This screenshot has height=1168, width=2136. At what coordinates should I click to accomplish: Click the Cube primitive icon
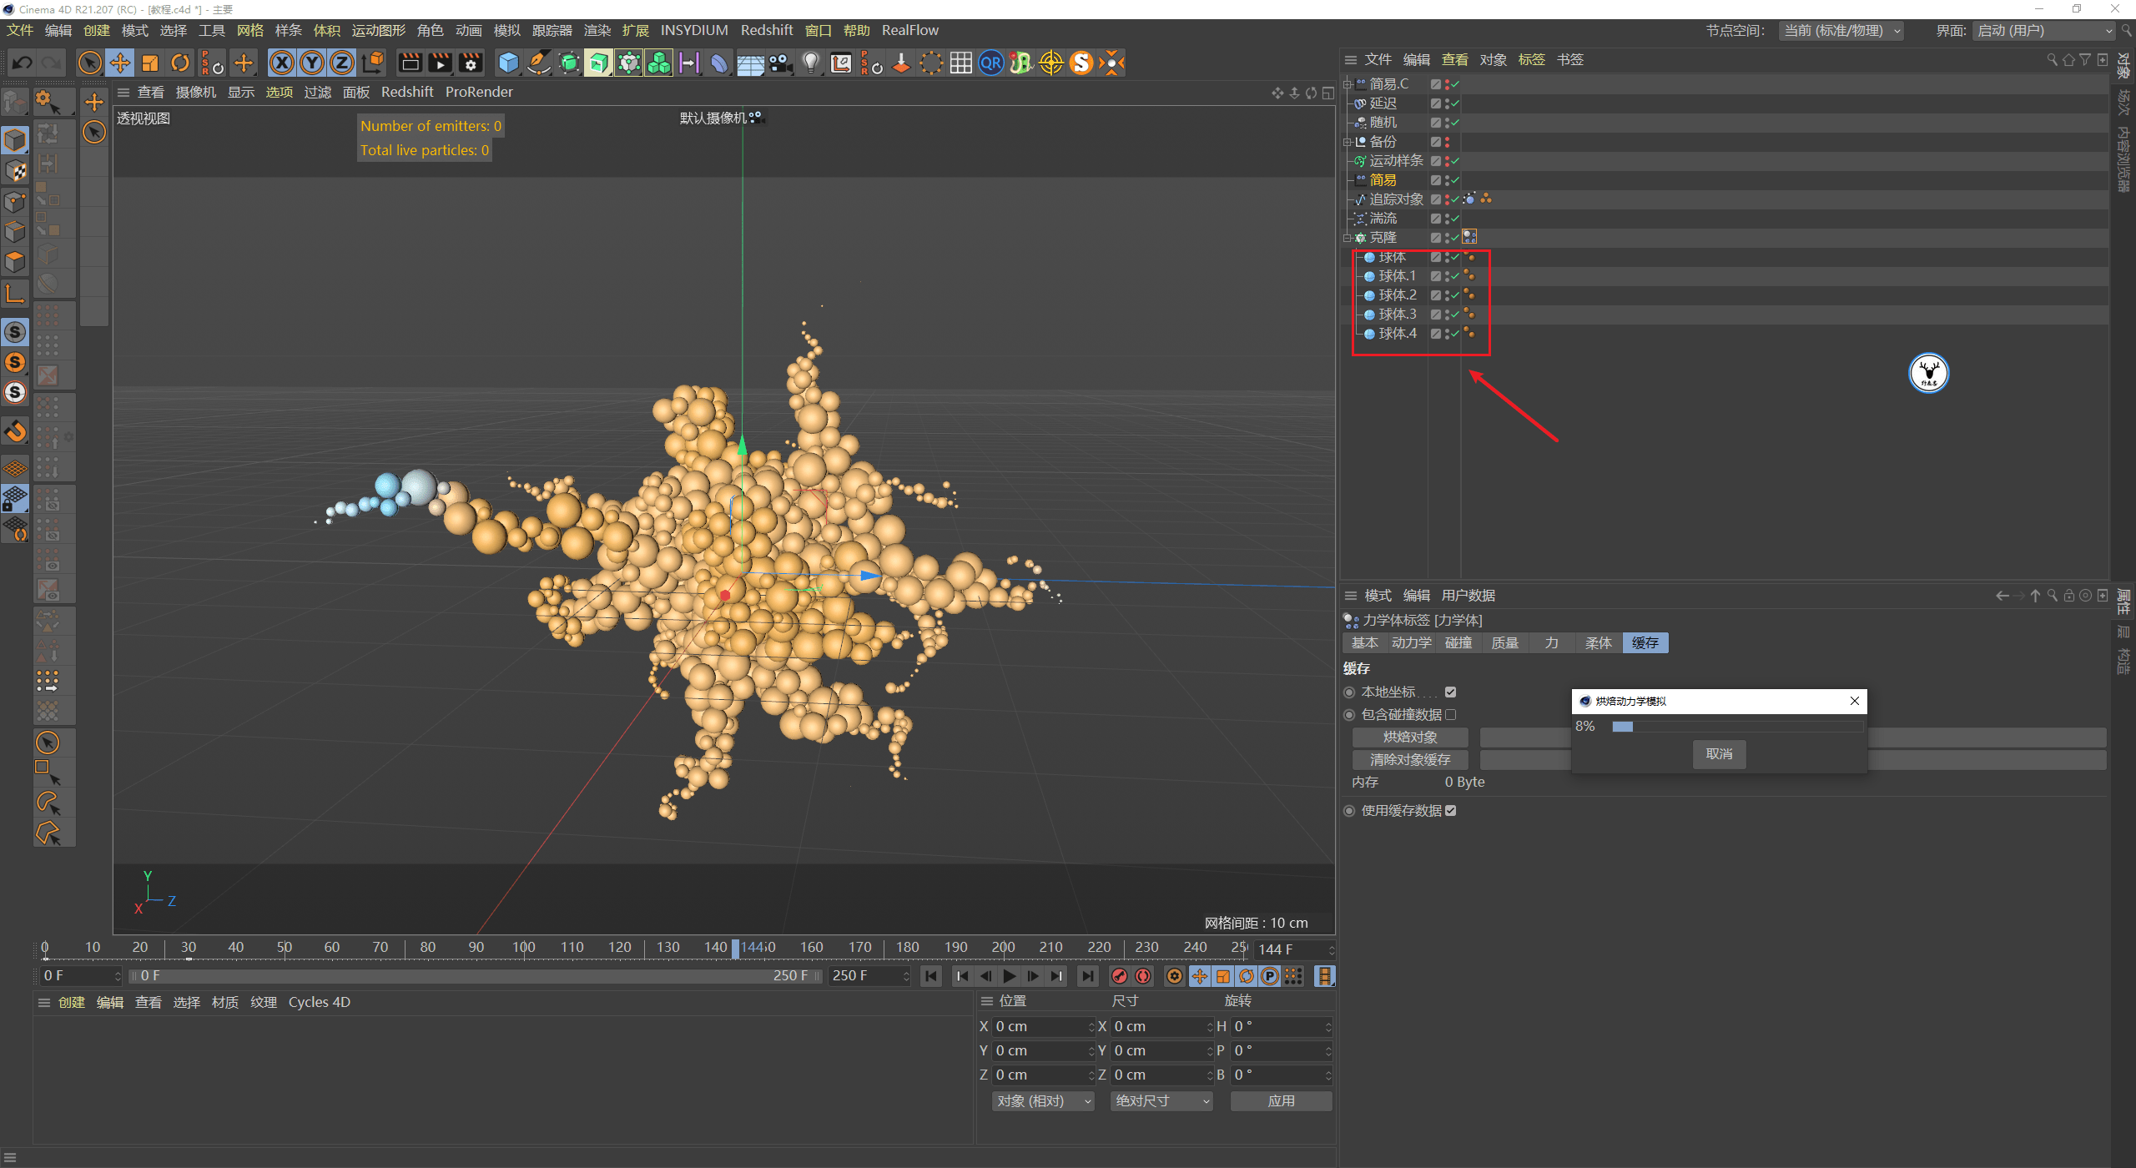point(507,63)
